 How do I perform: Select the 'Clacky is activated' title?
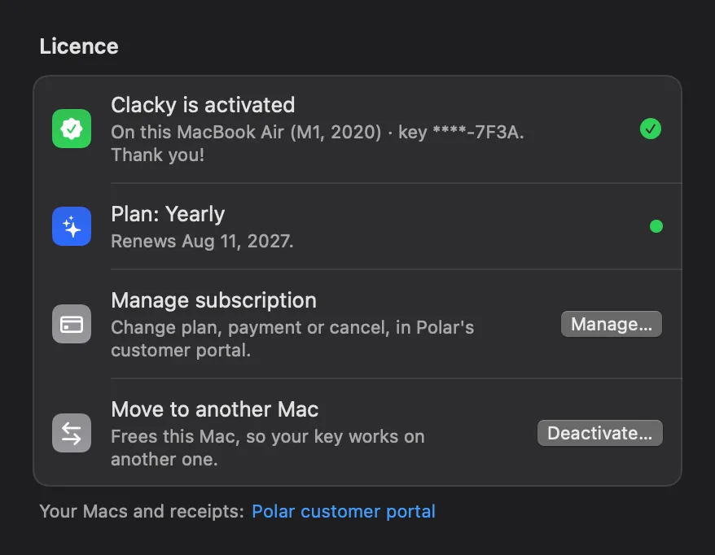[x=203, y=105]
